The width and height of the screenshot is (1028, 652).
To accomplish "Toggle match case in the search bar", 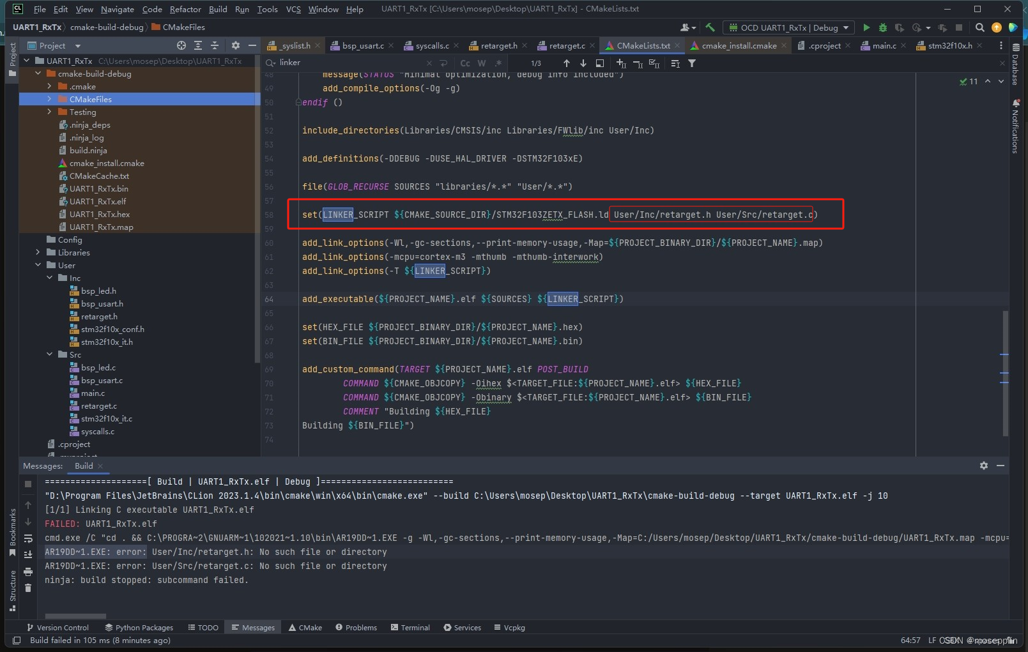I will pyautogui.click(x=464, y=63).
